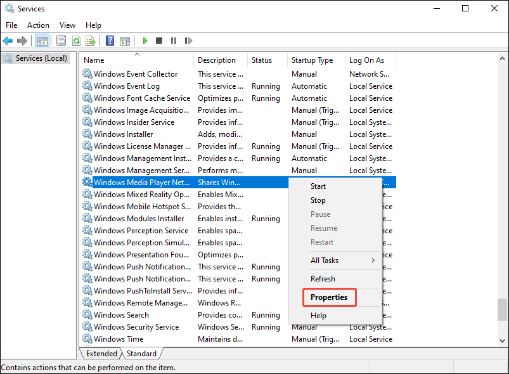Switch to the Standard tab
The width and height of the screenshot is (509, 374).
point(141,353)
